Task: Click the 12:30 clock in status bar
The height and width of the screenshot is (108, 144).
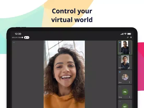Action: (18, 34)
